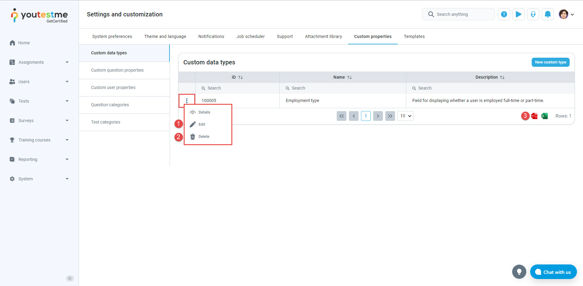Image resolution: width=583 pixels, height=286 pixels.
Task: Open rows-per-page dropdown showing 10
Action: tap(405, 116)
